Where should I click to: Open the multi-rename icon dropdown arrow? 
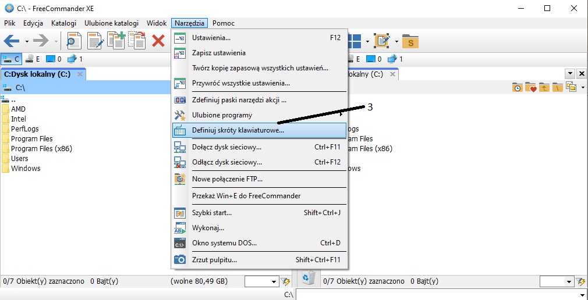(x=396, y=41)
